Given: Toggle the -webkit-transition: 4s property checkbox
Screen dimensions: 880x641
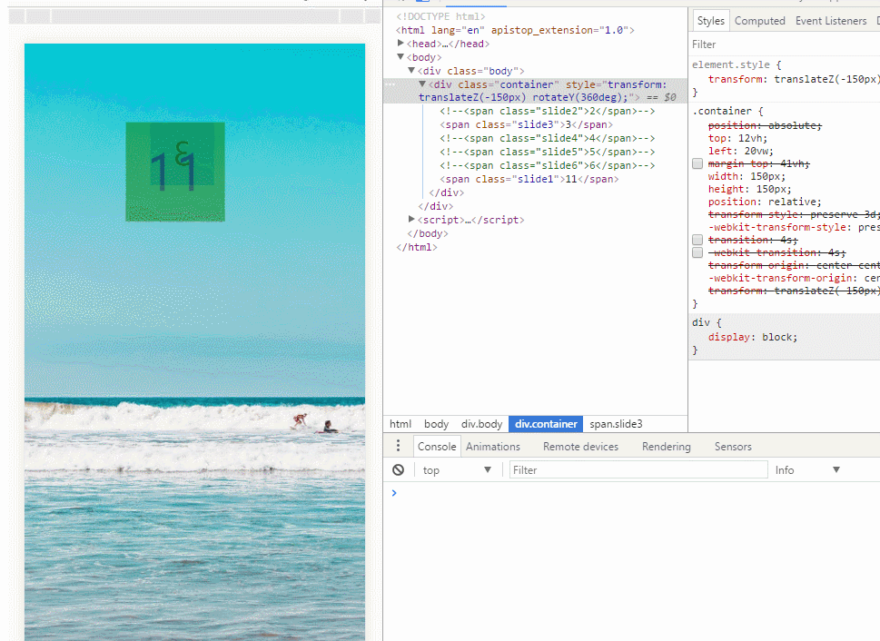Looking at the screenshot, I should (x=697, y=252).
